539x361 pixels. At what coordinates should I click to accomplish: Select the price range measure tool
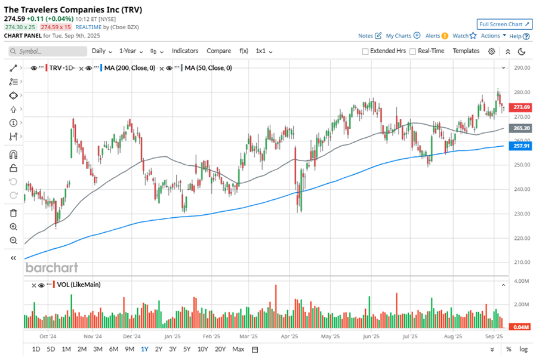pyautogui.click(x=13, y=137)
